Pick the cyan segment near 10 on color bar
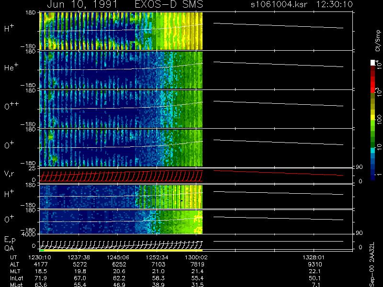Image resolution: width=383 pixels, height=287 pixels. tap(373, 150)
